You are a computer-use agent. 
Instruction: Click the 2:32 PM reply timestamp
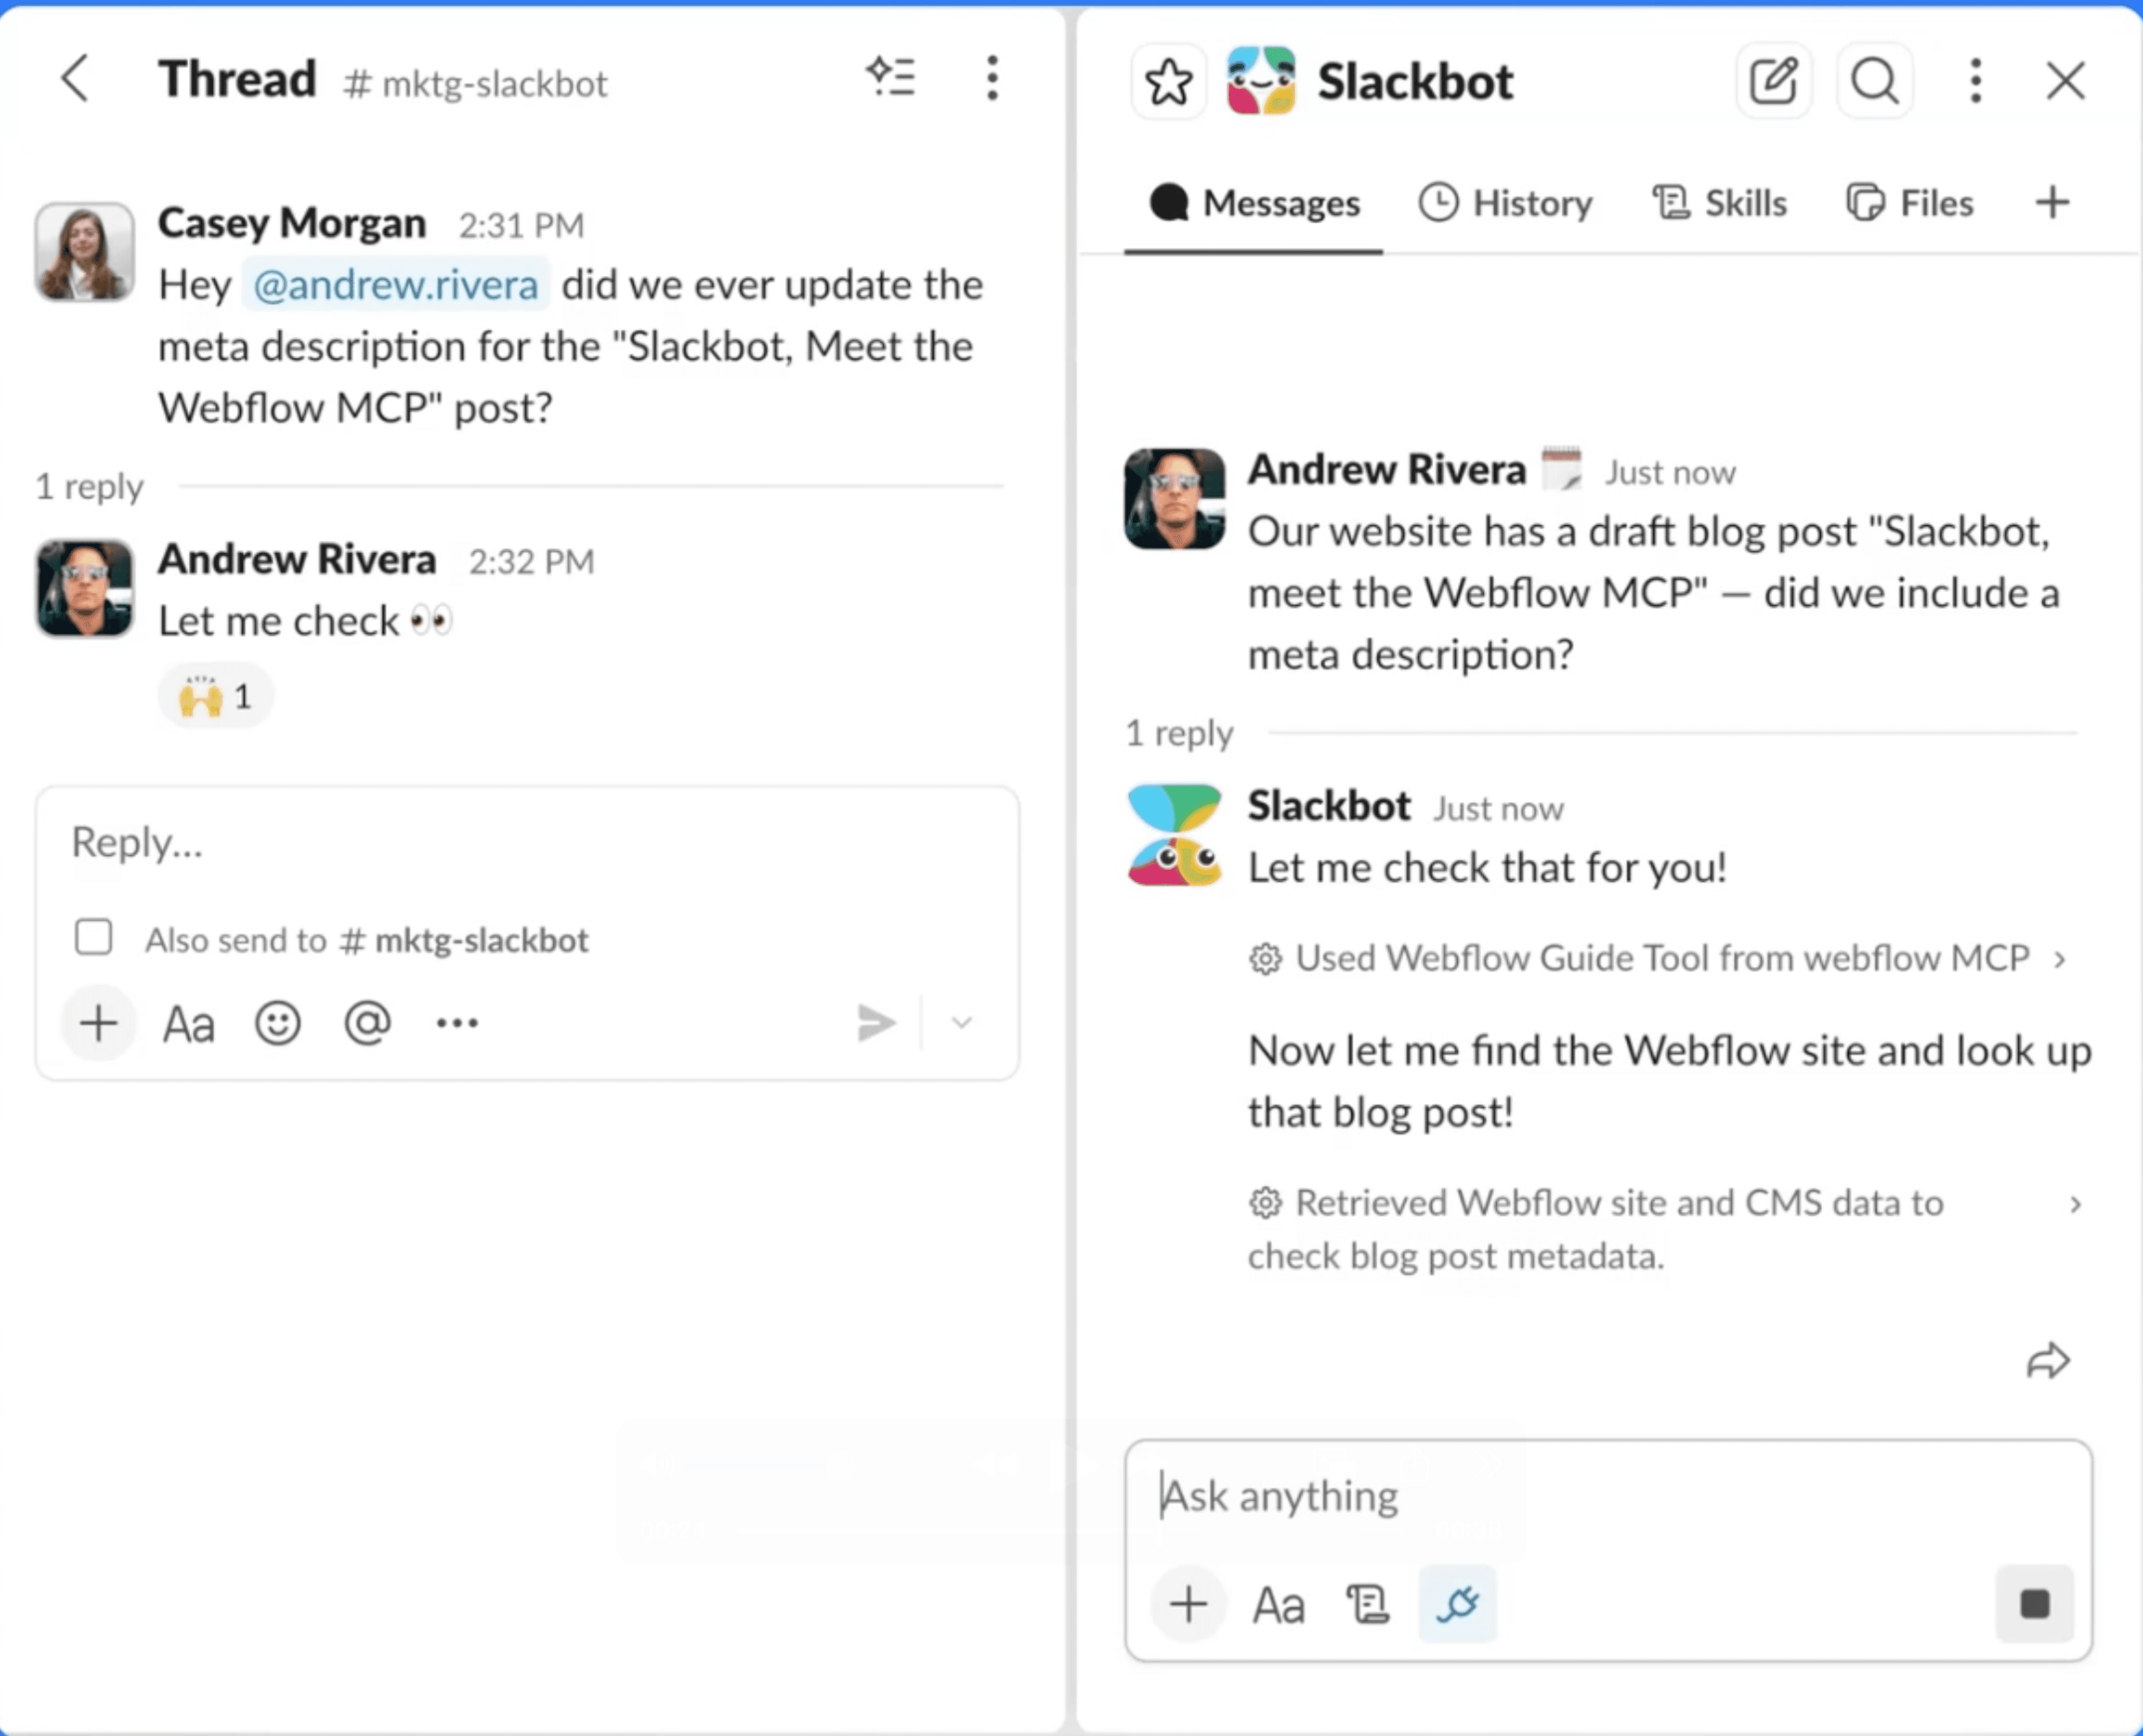531,562
